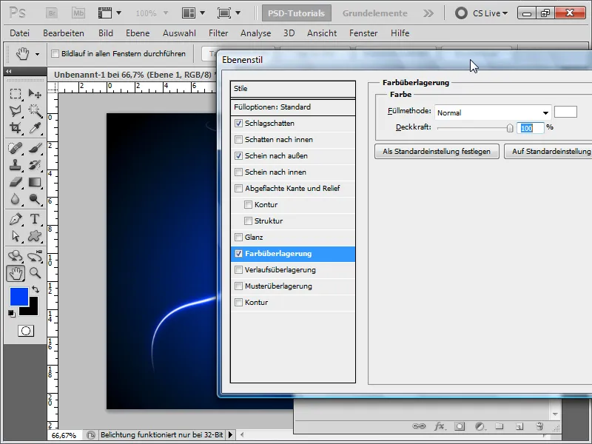The width and height of the screenshot is (592, 444).
Task: Open the Datei menu
Action: click(20, 33)
